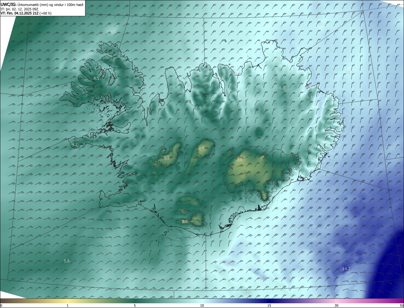
Task: Click the colour scale at label 15
Action: [x=269, y=305]
